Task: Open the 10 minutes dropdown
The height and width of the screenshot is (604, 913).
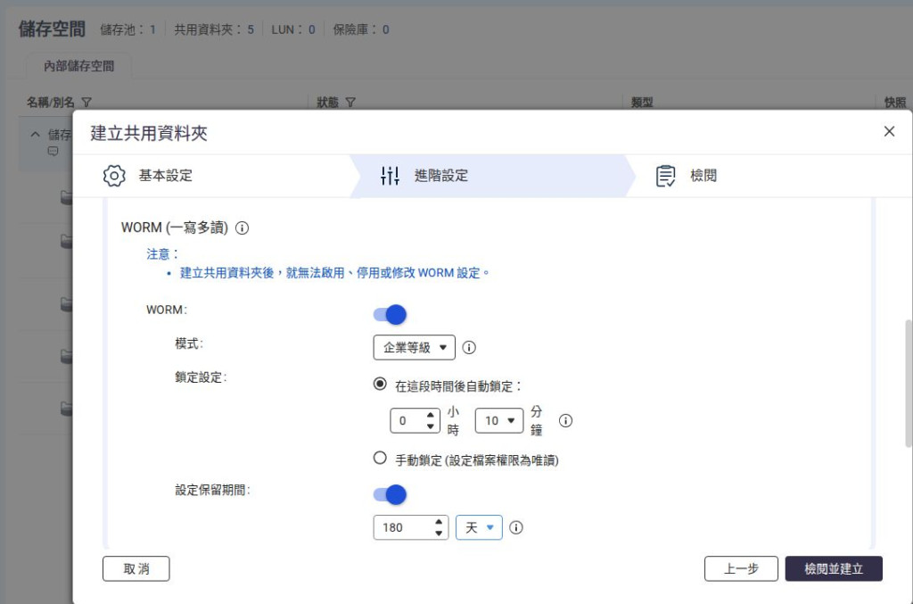Action: pyautogui.click(x=499, y=420)
